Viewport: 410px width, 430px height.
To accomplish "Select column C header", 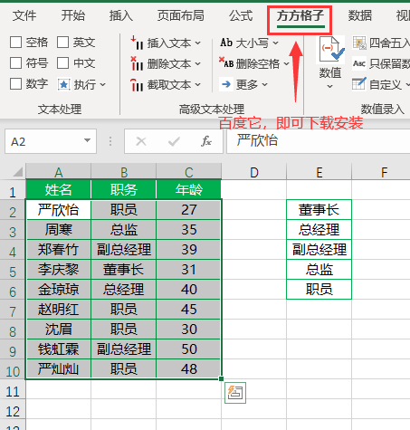I will [189, 172].
